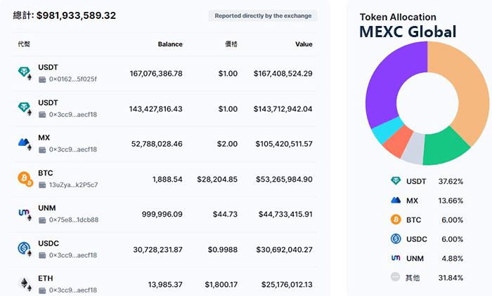Open wallet address 0×0162...5f025f
The width and height of the screenshot is (492, 296).
tap(72, 79)
